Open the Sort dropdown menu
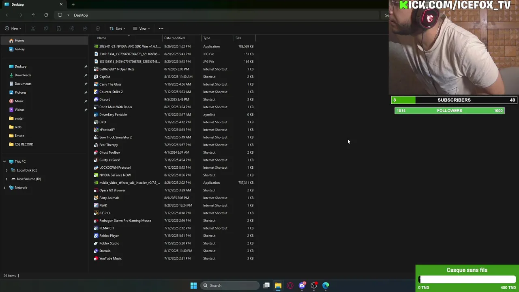This screenshot has width=519, height=292. click(117, 28)
